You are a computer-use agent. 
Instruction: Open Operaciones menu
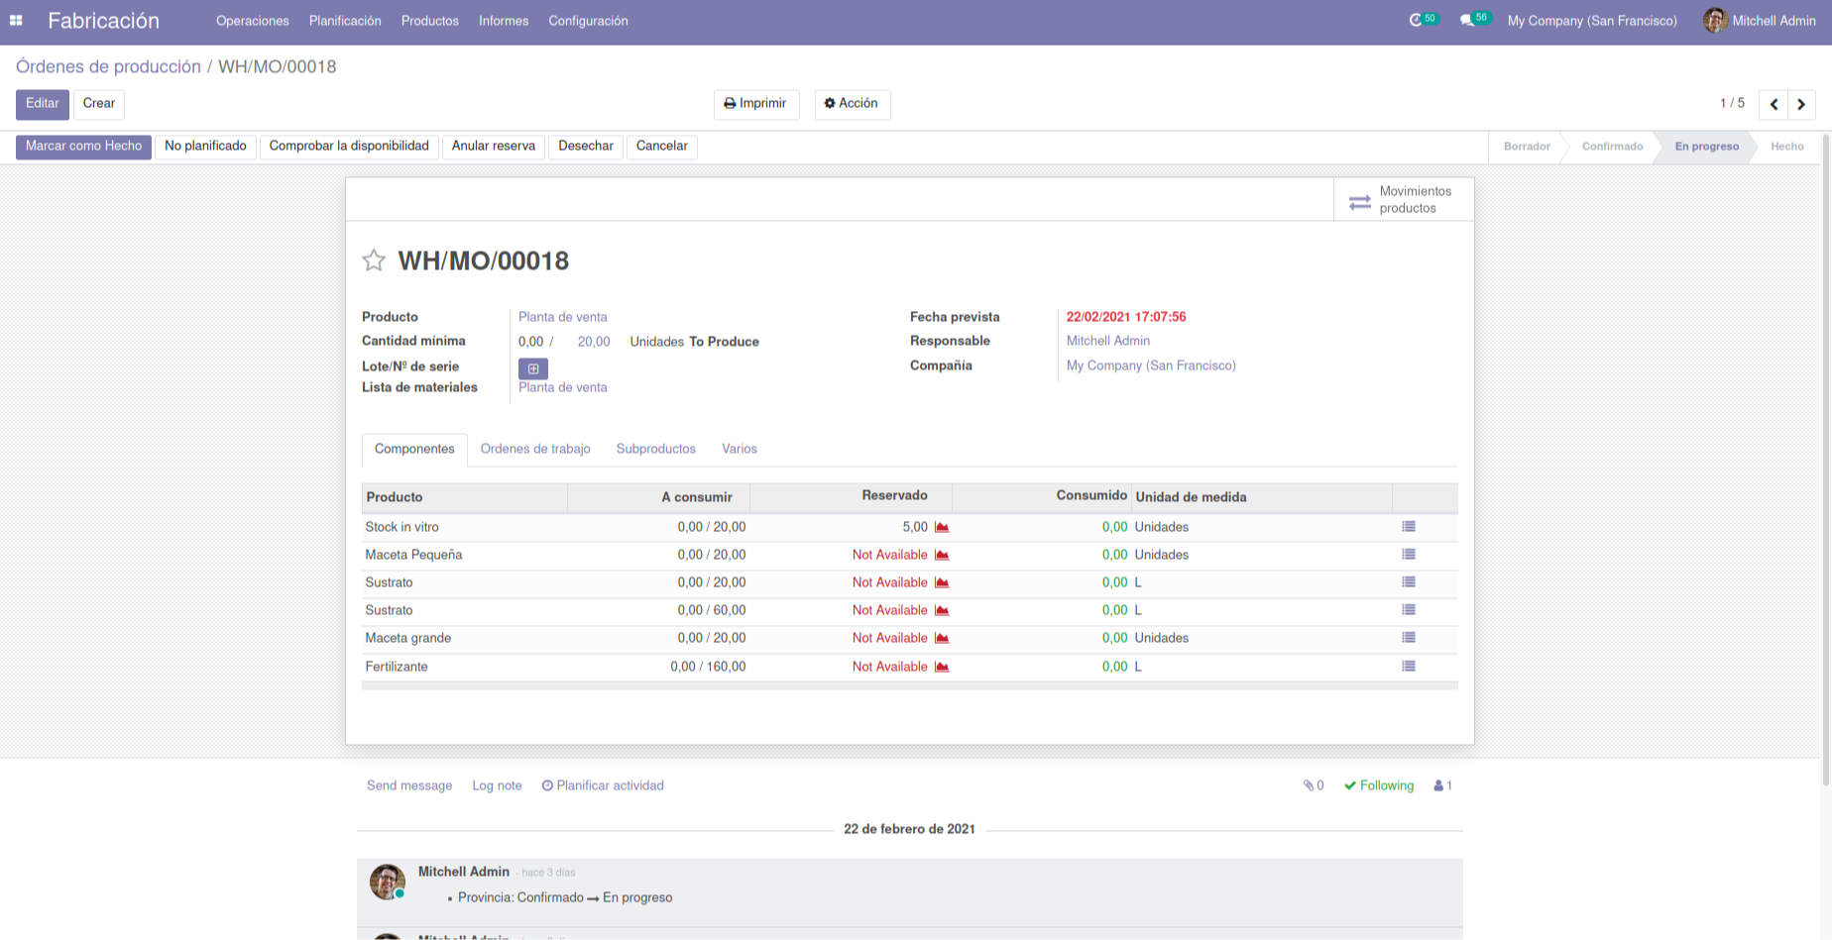pos(253,21)
